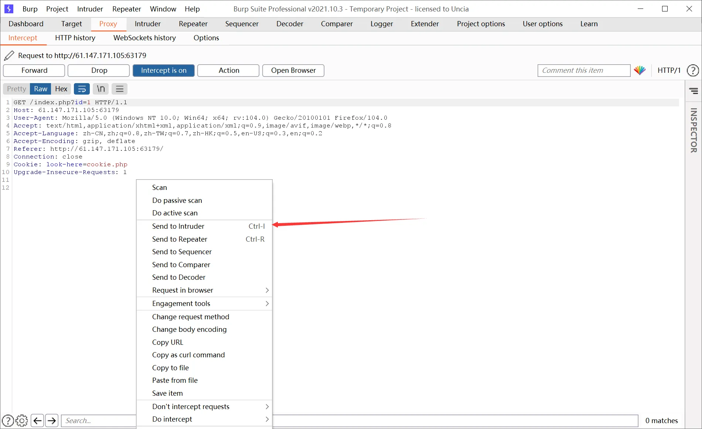The image size is (702, 429).
Task: Switch editor to Hex view
Action: (61, 89)
